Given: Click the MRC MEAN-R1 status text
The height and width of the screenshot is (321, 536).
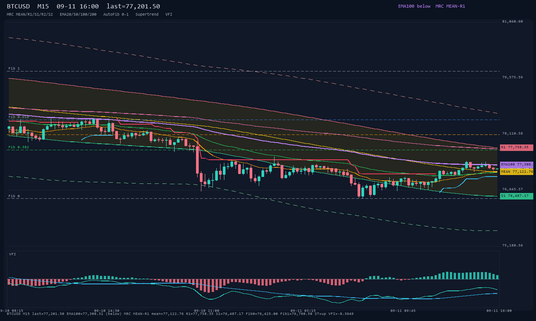Looking at the screenshot, I should coord(450,6).
